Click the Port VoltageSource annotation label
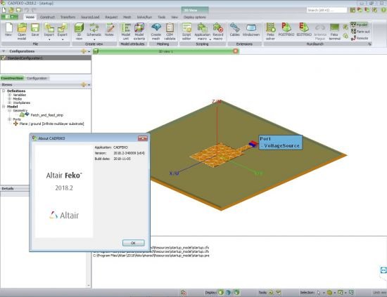This screenshot has width=387, height=297. coord(280,143)
